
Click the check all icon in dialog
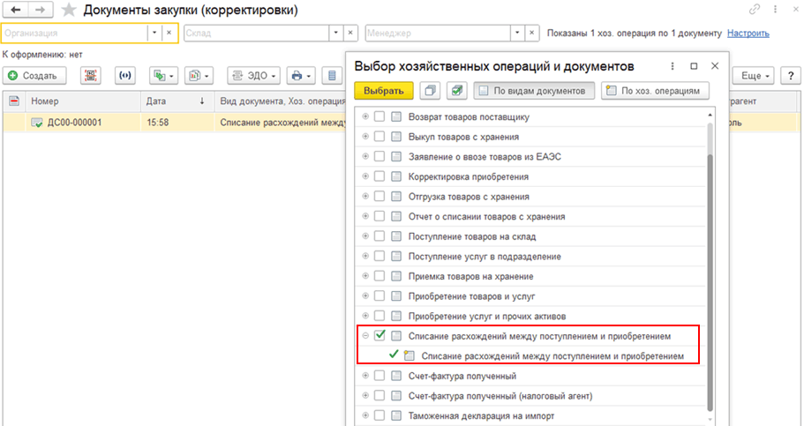(456, 91)
